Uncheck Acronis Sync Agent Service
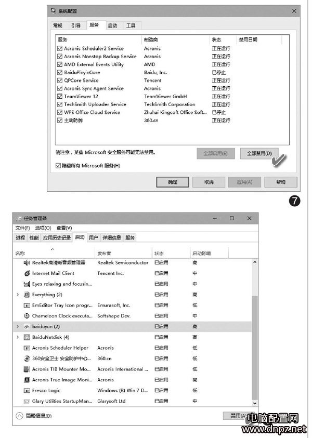 point(60,88)
